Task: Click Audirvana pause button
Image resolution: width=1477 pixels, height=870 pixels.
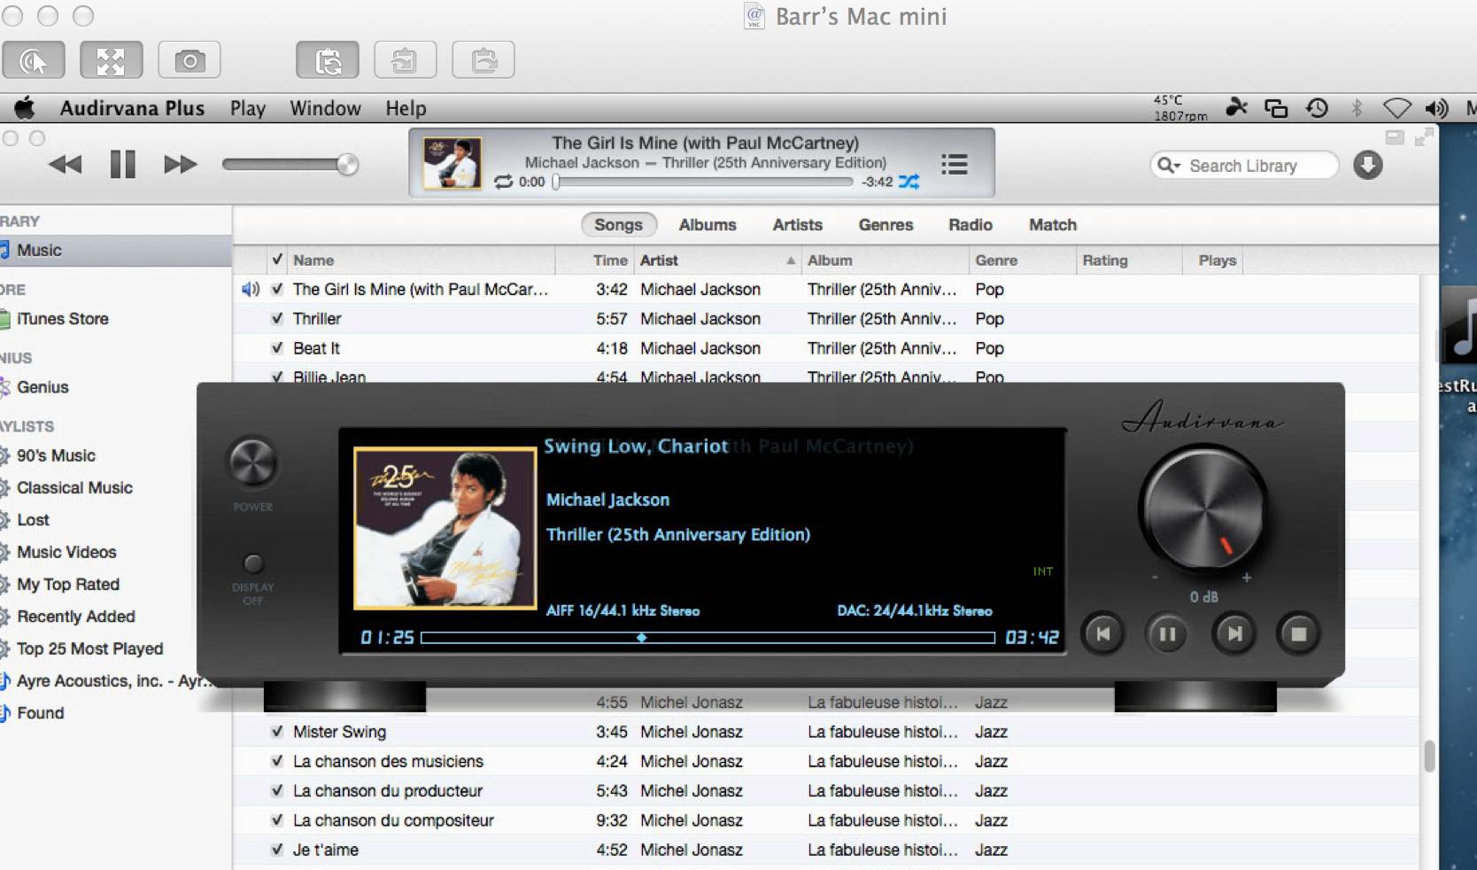Action: click(1168, 633)
